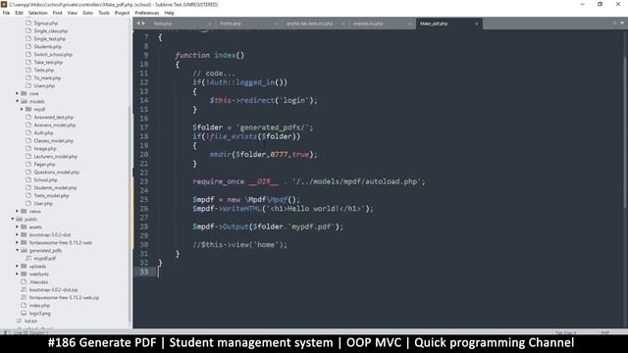Open the File menu
Viewport: 628px width, 353px height.
click(x=6, y=13)
